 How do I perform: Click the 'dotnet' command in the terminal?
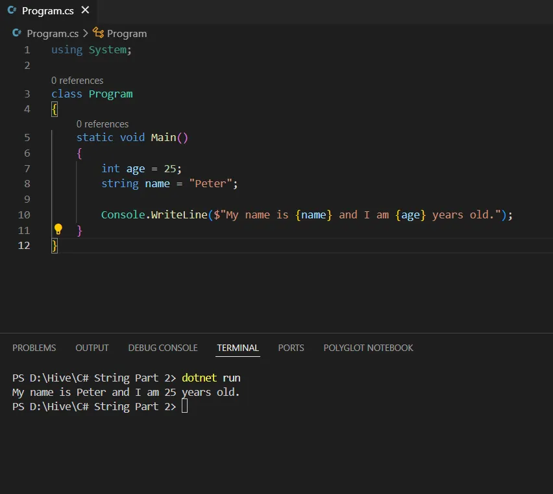(199, 378)
